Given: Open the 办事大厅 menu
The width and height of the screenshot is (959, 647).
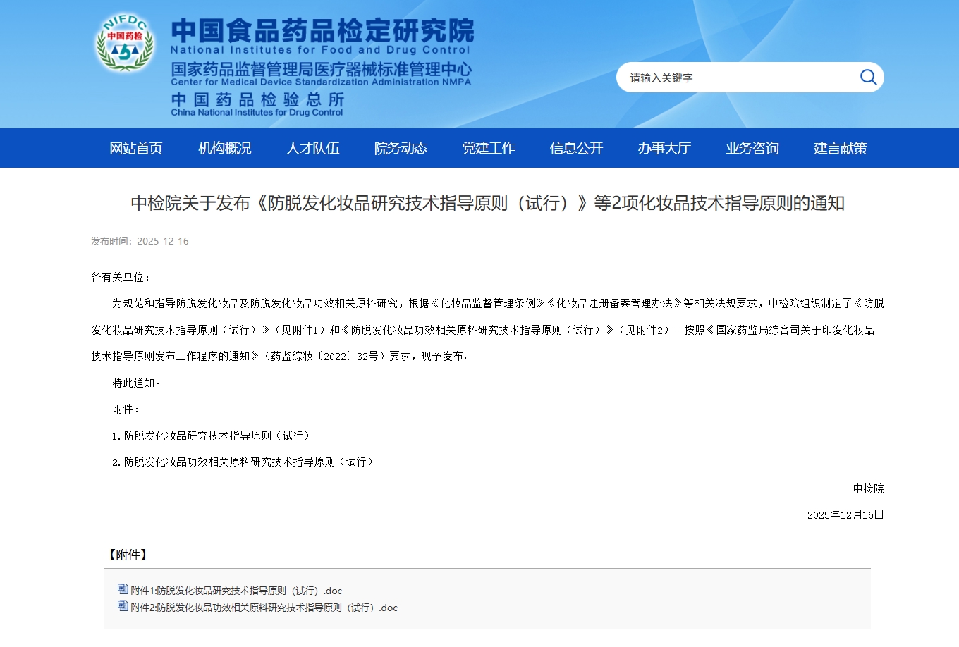Looking at the screenshot, I should click(x=664, y=148).
